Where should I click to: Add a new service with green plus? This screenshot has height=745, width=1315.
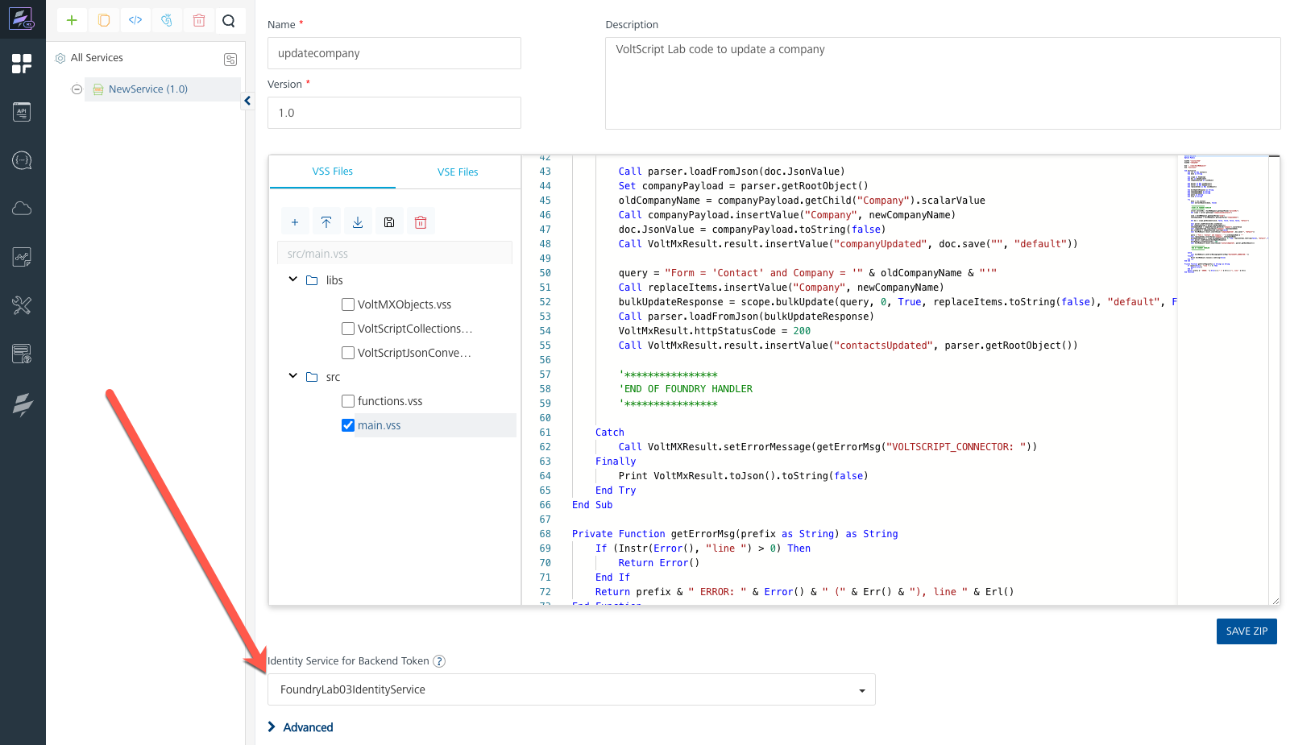[x=72, y=20]
